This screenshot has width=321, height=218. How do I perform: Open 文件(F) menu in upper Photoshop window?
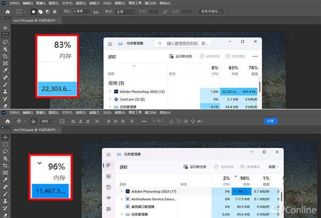(x=14, y=3)
